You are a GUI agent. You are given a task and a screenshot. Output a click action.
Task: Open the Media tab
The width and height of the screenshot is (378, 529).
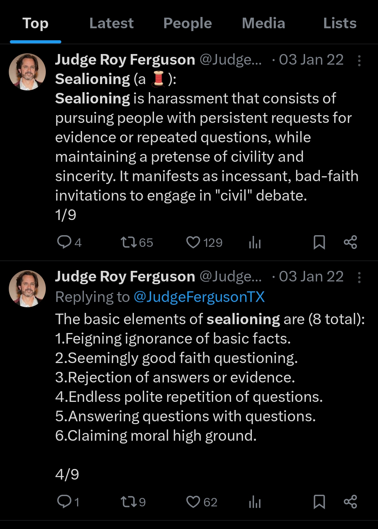(264, 23)
